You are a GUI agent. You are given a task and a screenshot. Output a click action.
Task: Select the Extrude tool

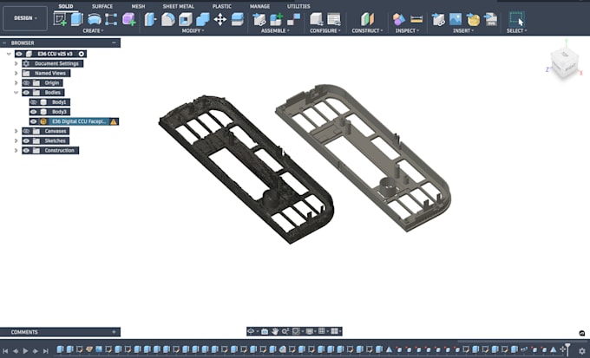point(77,19)
